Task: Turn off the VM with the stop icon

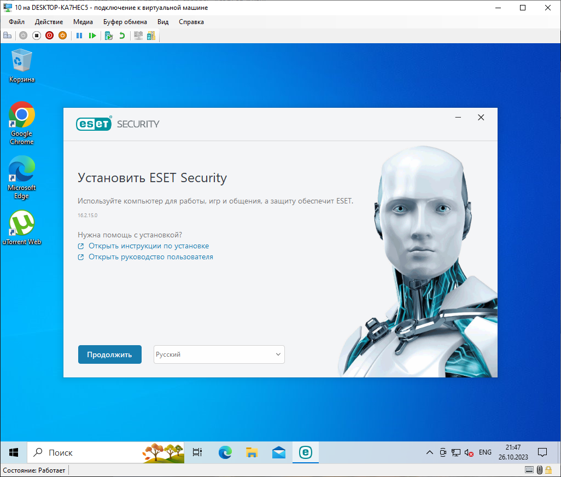Action: pos(37,36)
